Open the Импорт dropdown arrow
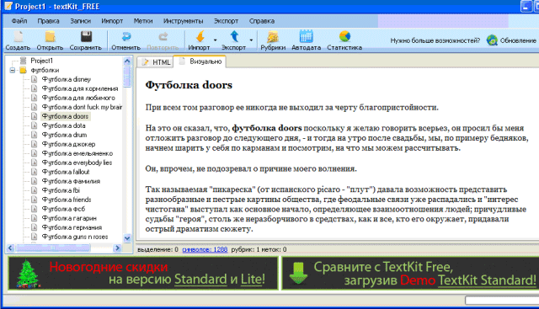539x309 pixels. pos(216,40)
